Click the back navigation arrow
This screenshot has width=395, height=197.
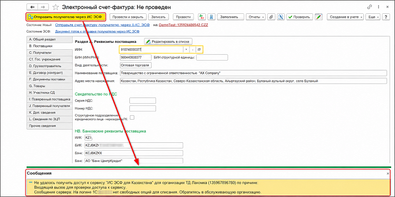coord(33,7)
